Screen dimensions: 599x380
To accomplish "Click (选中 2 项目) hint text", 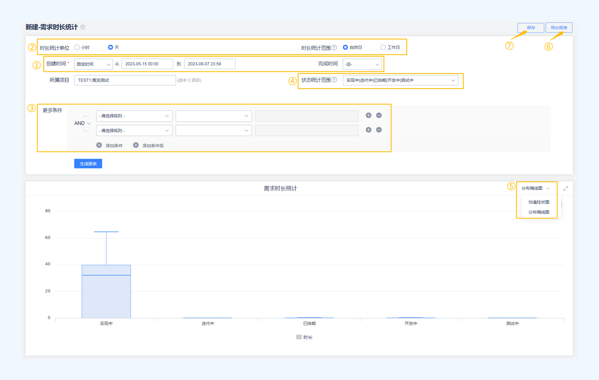I will [189, 80].
